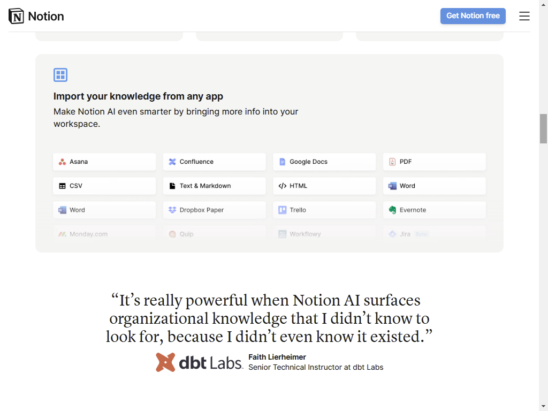548x411 pixels.
Task: Click the Dropbox Paper logo icon
Action: tap(172, 210)
